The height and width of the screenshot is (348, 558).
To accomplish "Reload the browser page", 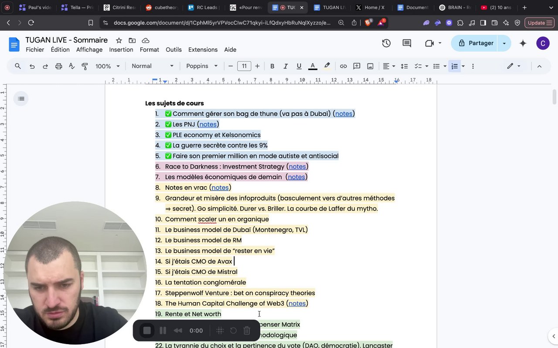I will pos(31,23).
